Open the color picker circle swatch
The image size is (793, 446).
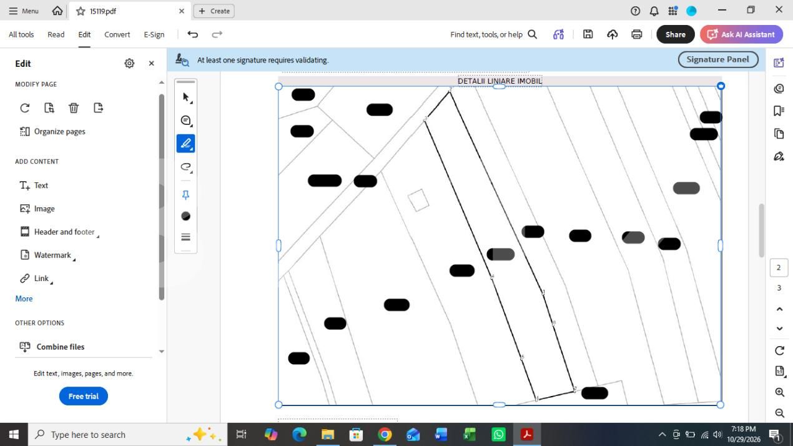pos(185,216)
